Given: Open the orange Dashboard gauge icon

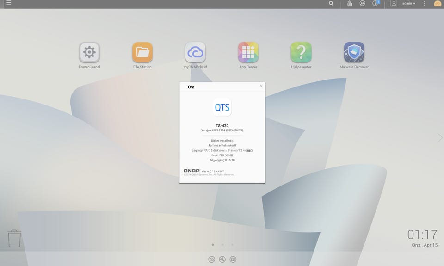Looking at the screenshot, I should [x=438, y=3].
